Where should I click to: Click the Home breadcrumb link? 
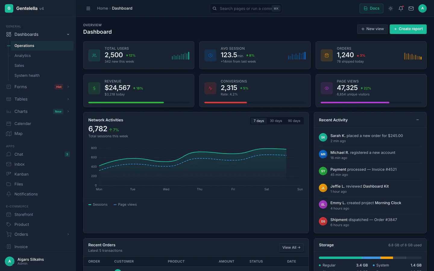tap(102, 8)
